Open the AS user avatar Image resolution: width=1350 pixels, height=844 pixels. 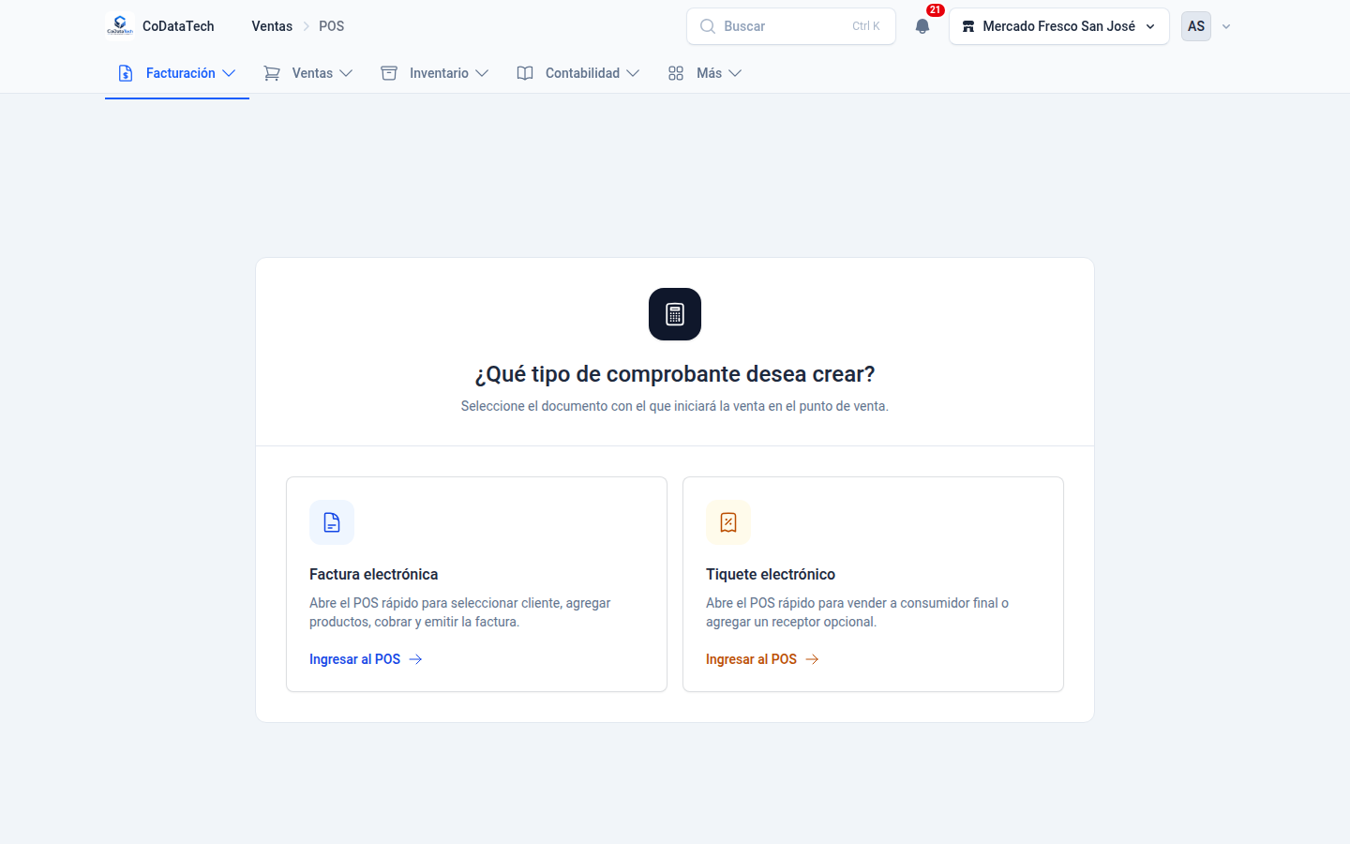(x=1196, y=26)
